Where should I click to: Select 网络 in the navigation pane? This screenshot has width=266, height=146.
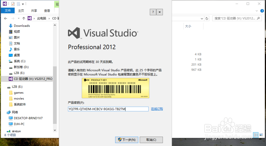[15, 112]
